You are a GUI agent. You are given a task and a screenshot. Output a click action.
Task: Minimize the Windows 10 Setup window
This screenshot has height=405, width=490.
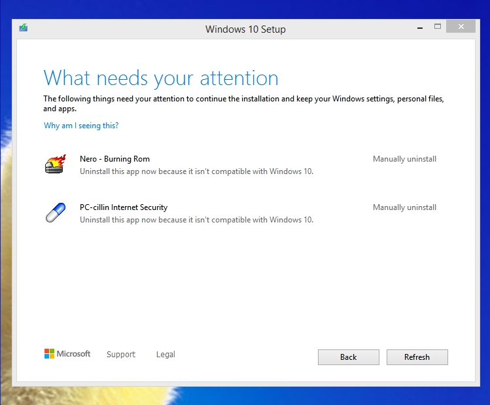tap(420, 27)
